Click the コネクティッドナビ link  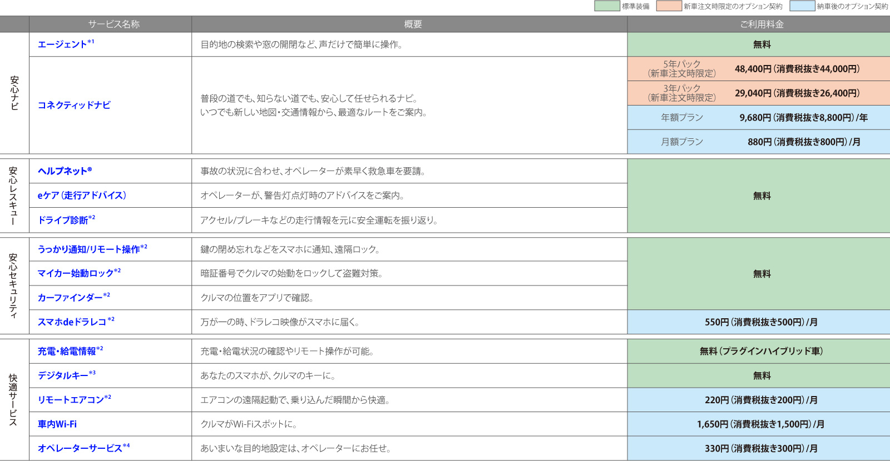click(74, 105)
